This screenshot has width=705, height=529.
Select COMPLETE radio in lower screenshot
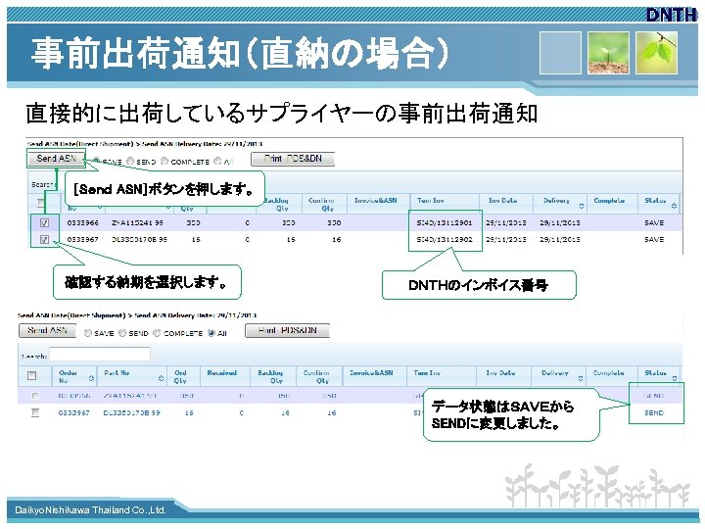pos(157,333)
